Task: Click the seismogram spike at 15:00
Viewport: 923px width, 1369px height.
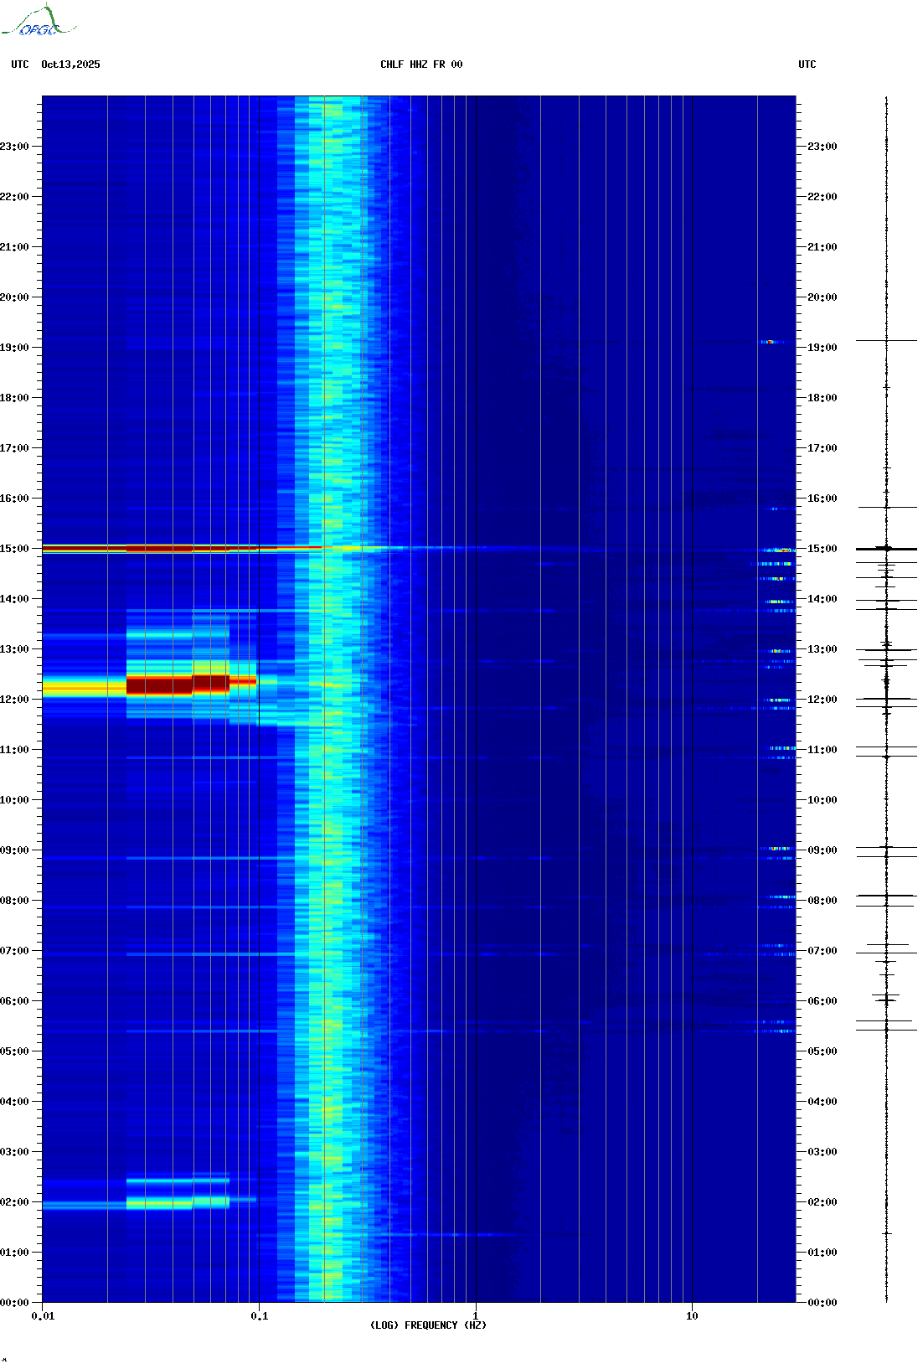Action: pos(886,548)
